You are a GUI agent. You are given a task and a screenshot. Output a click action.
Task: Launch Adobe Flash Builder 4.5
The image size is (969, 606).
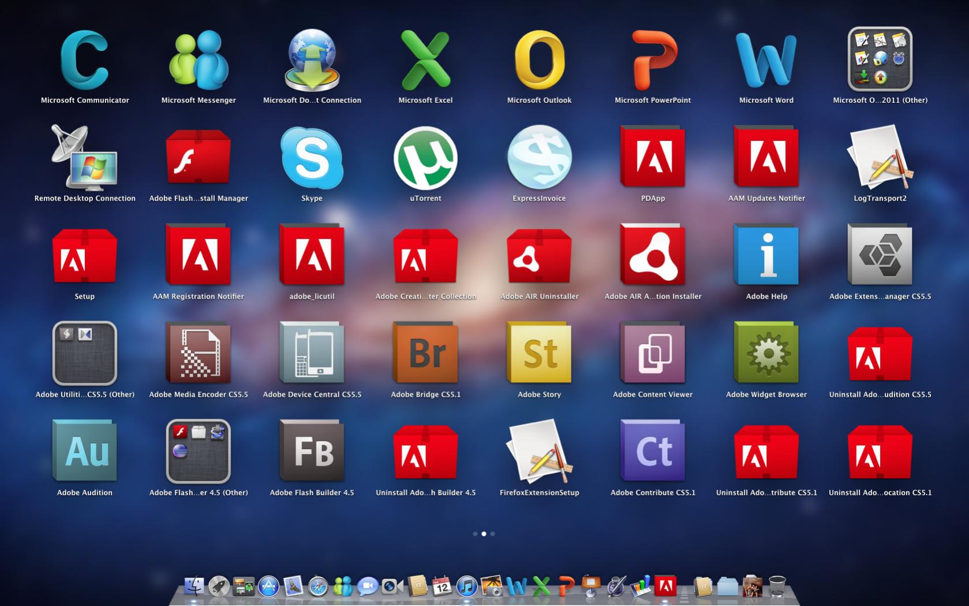(312, 451)
